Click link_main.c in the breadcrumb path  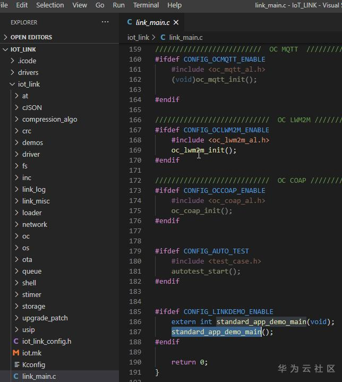click(x=186, y=38)
